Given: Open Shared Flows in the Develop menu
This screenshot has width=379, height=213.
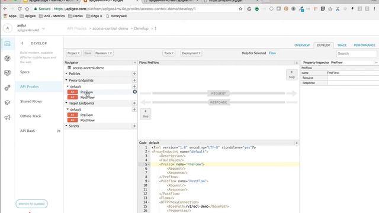Looking at the screenshot, I should [31, 101].
